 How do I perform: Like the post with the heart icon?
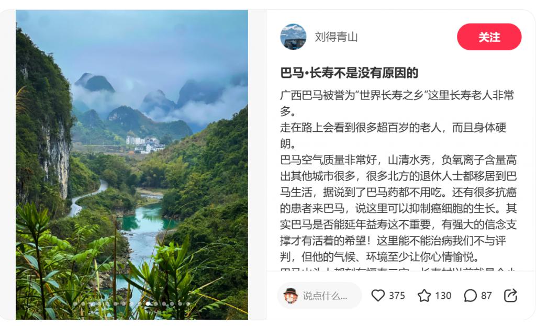point(378,296)
